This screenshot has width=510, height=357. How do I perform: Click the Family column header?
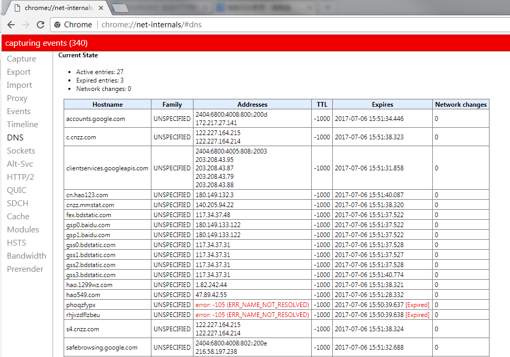(172, 105)
